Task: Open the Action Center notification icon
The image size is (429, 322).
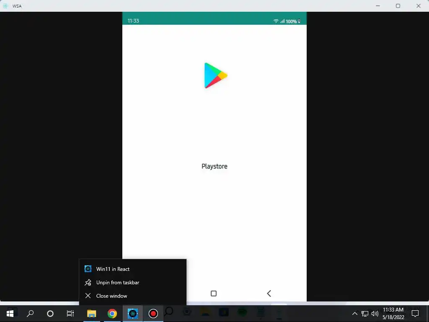Action: (x=415, y=314)
